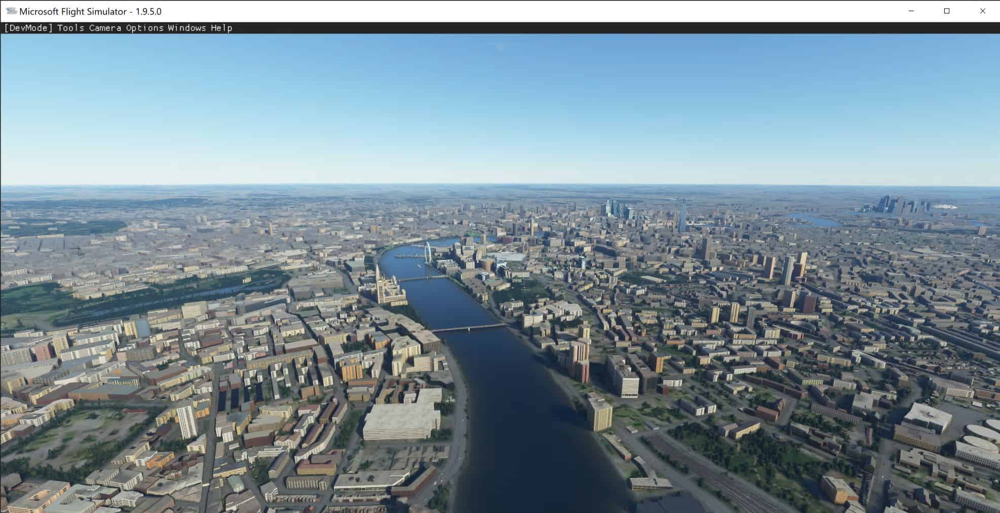Viewport: 1000px width, 513px height.
Task: Expand the Options menu
Action: 145,28
